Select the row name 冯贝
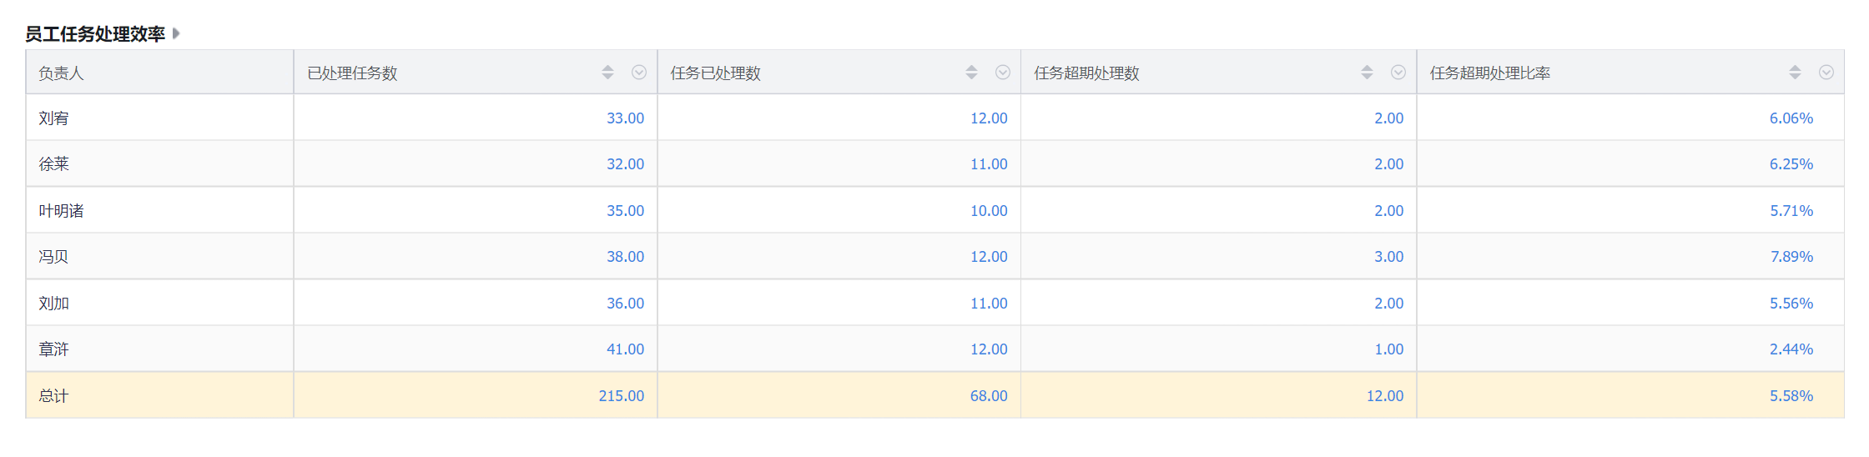 coord(53,257)
